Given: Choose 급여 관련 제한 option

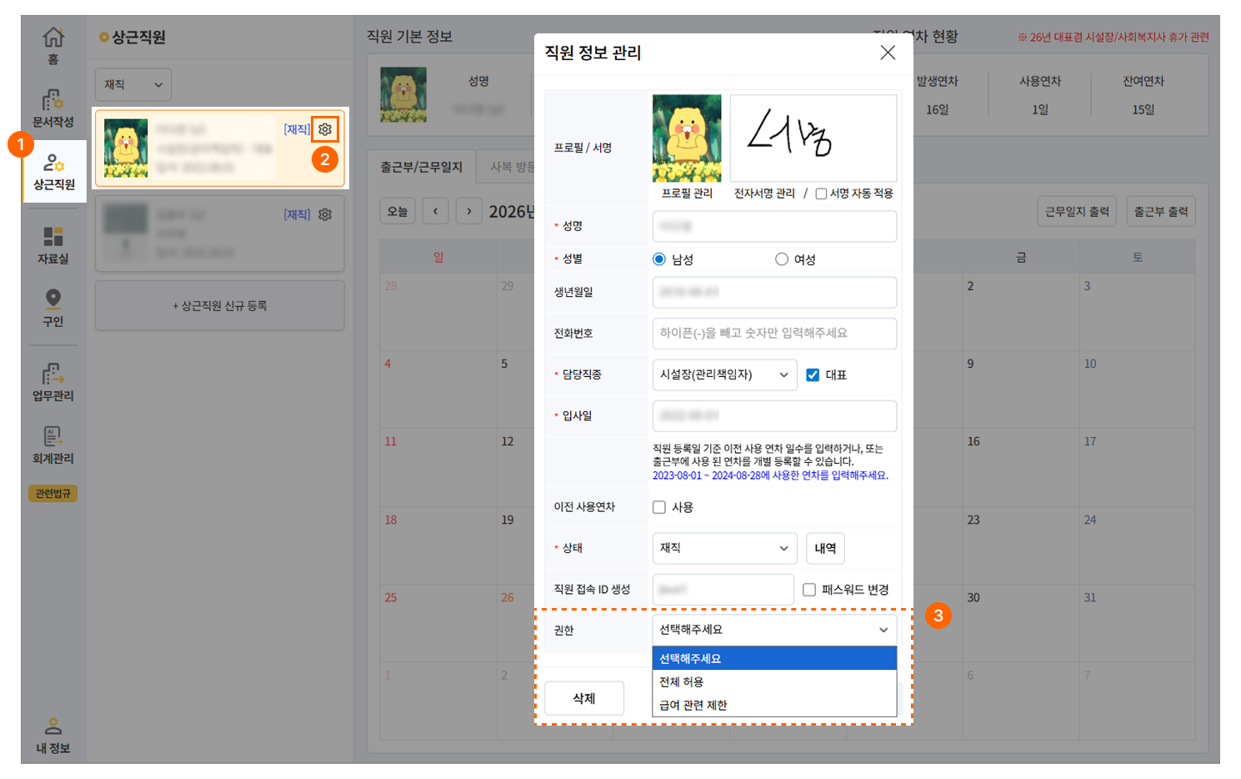Looking at the screenshot, I should coord(693,705).
